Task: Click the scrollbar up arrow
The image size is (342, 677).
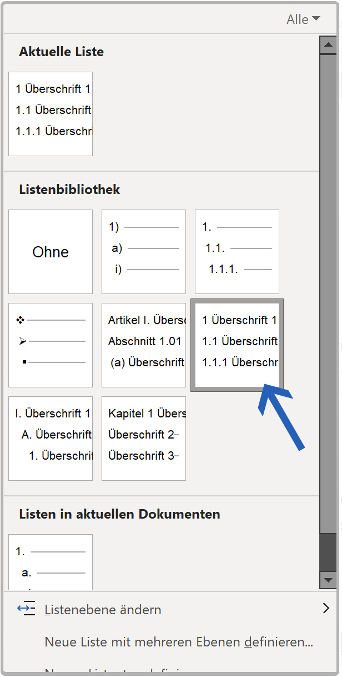Action: point(328,45)
